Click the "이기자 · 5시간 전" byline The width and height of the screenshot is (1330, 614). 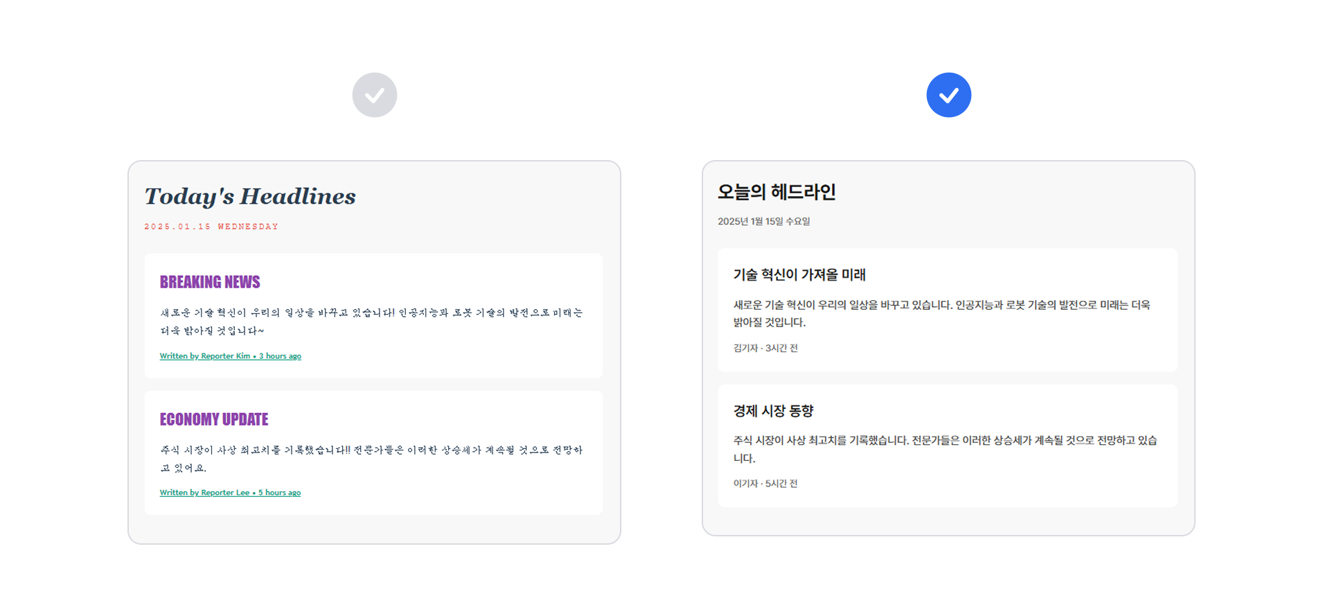765,484
